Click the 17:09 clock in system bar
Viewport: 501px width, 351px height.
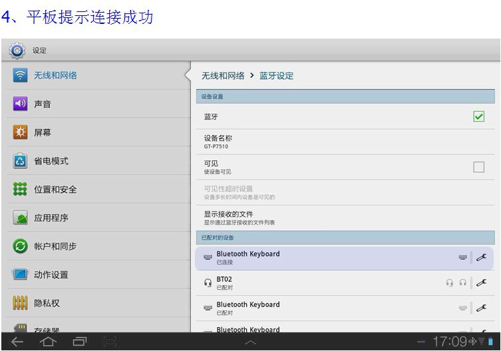pyautogui.click(x=450, y=342)
